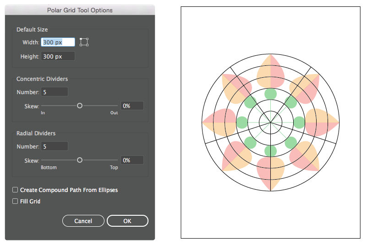367x245 pixels.
Task: Enable Create Compound Path From Ellipses
Action: [x=16, y=190]
